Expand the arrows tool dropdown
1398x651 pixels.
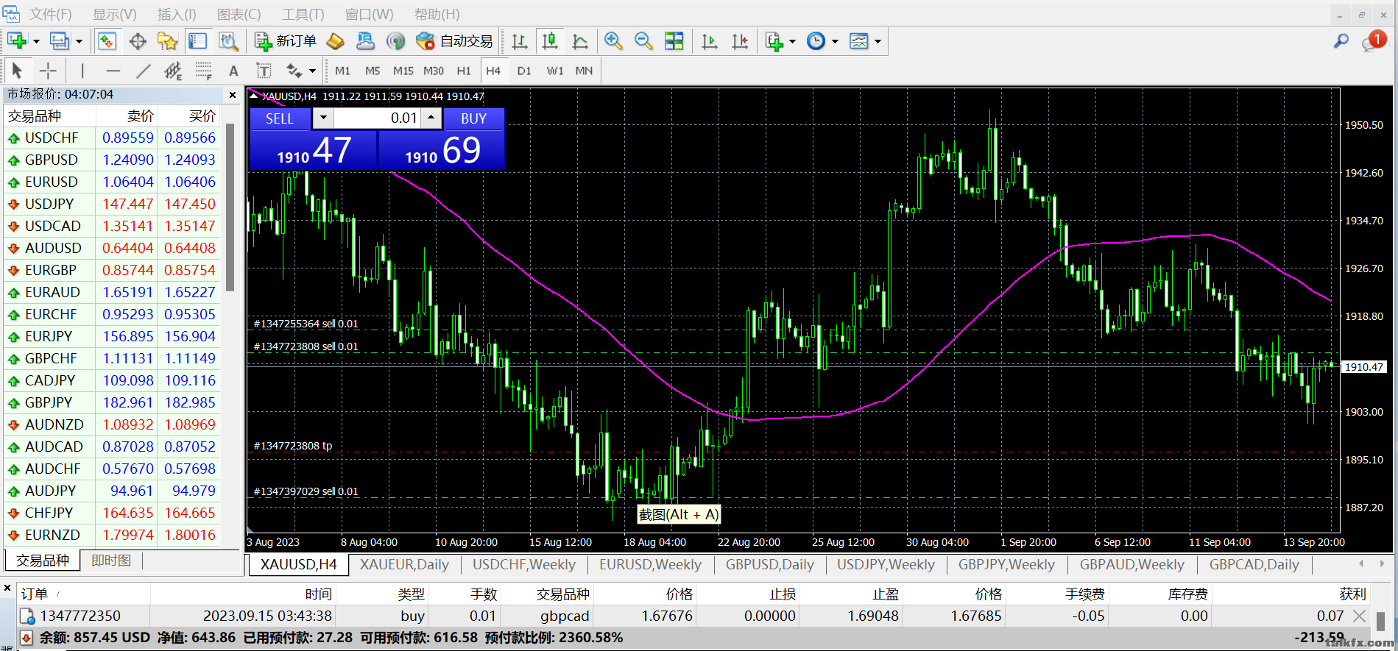pyautogui.click(x=313, y=71)
